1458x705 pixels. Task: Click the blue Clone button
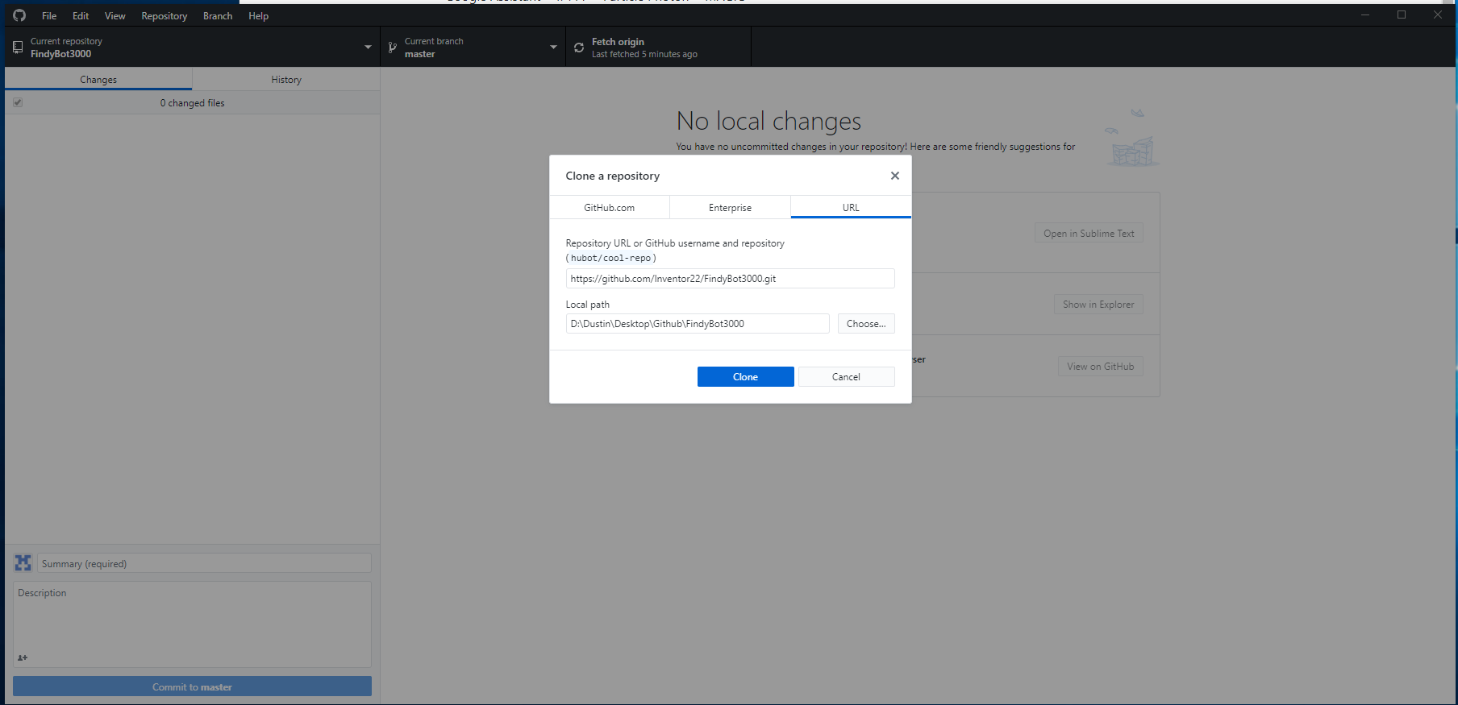746,376
